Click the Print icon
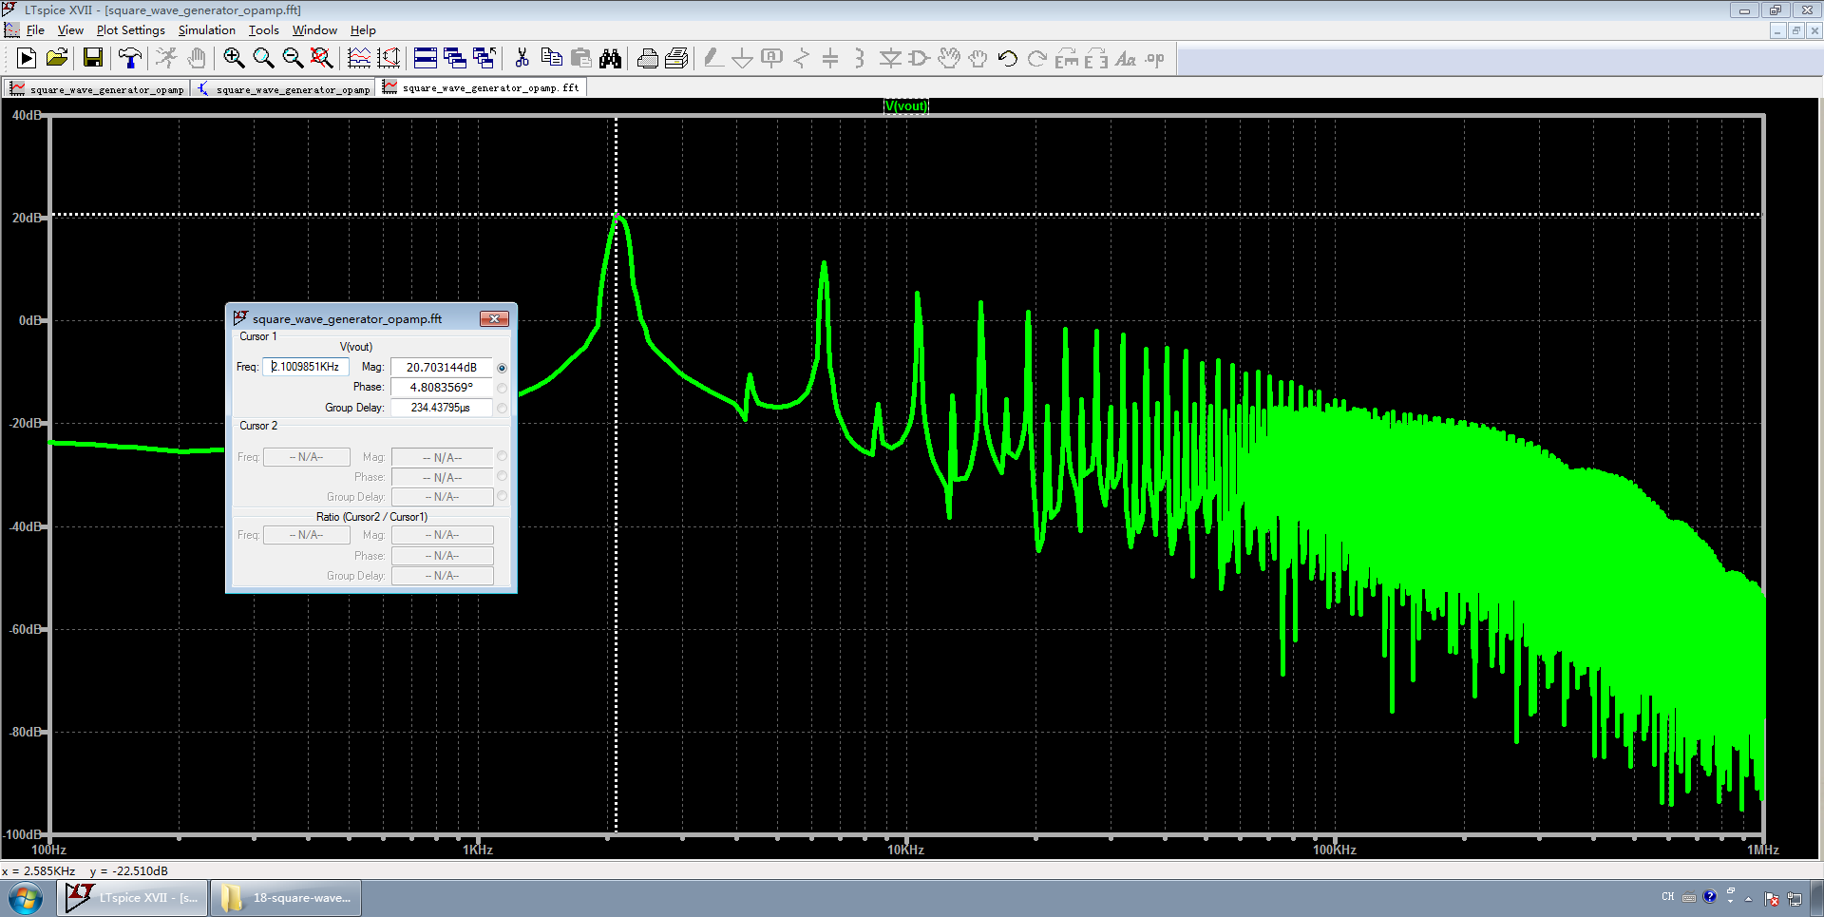Image resolution: width=1824 pixels, height=917 pixels. [x=647, y=59]
